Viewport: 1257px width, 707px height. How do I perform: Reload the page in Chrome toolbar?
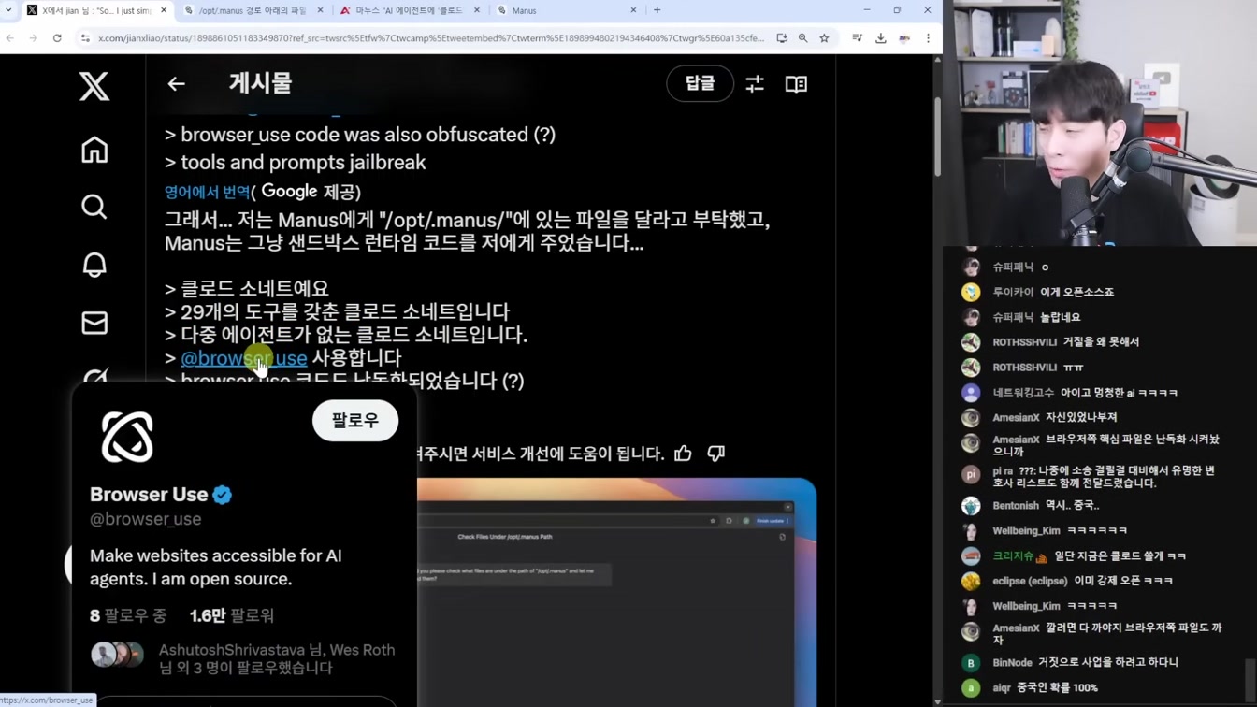57,38
